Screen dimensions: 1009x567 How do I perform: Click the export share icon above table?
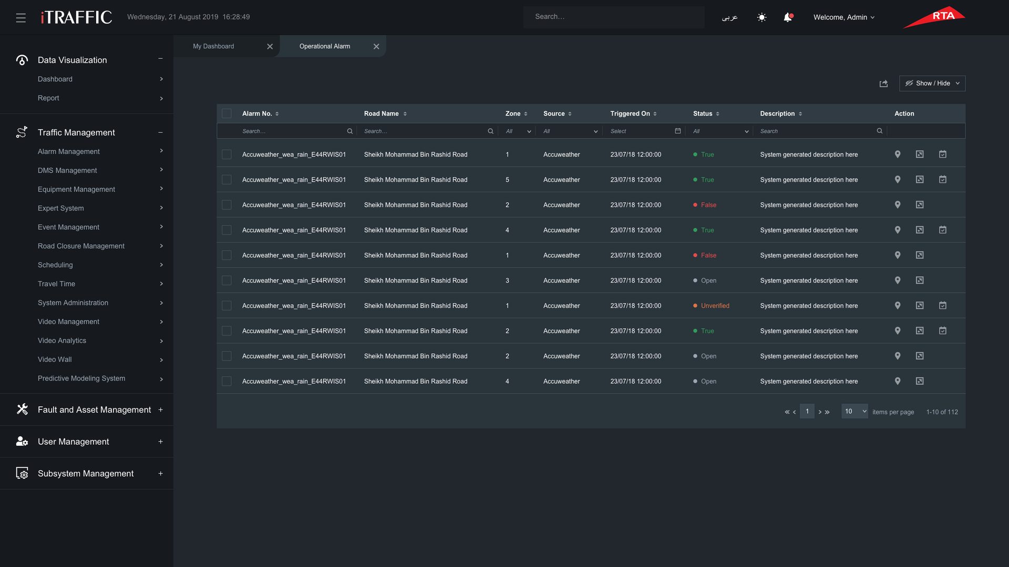883,83
